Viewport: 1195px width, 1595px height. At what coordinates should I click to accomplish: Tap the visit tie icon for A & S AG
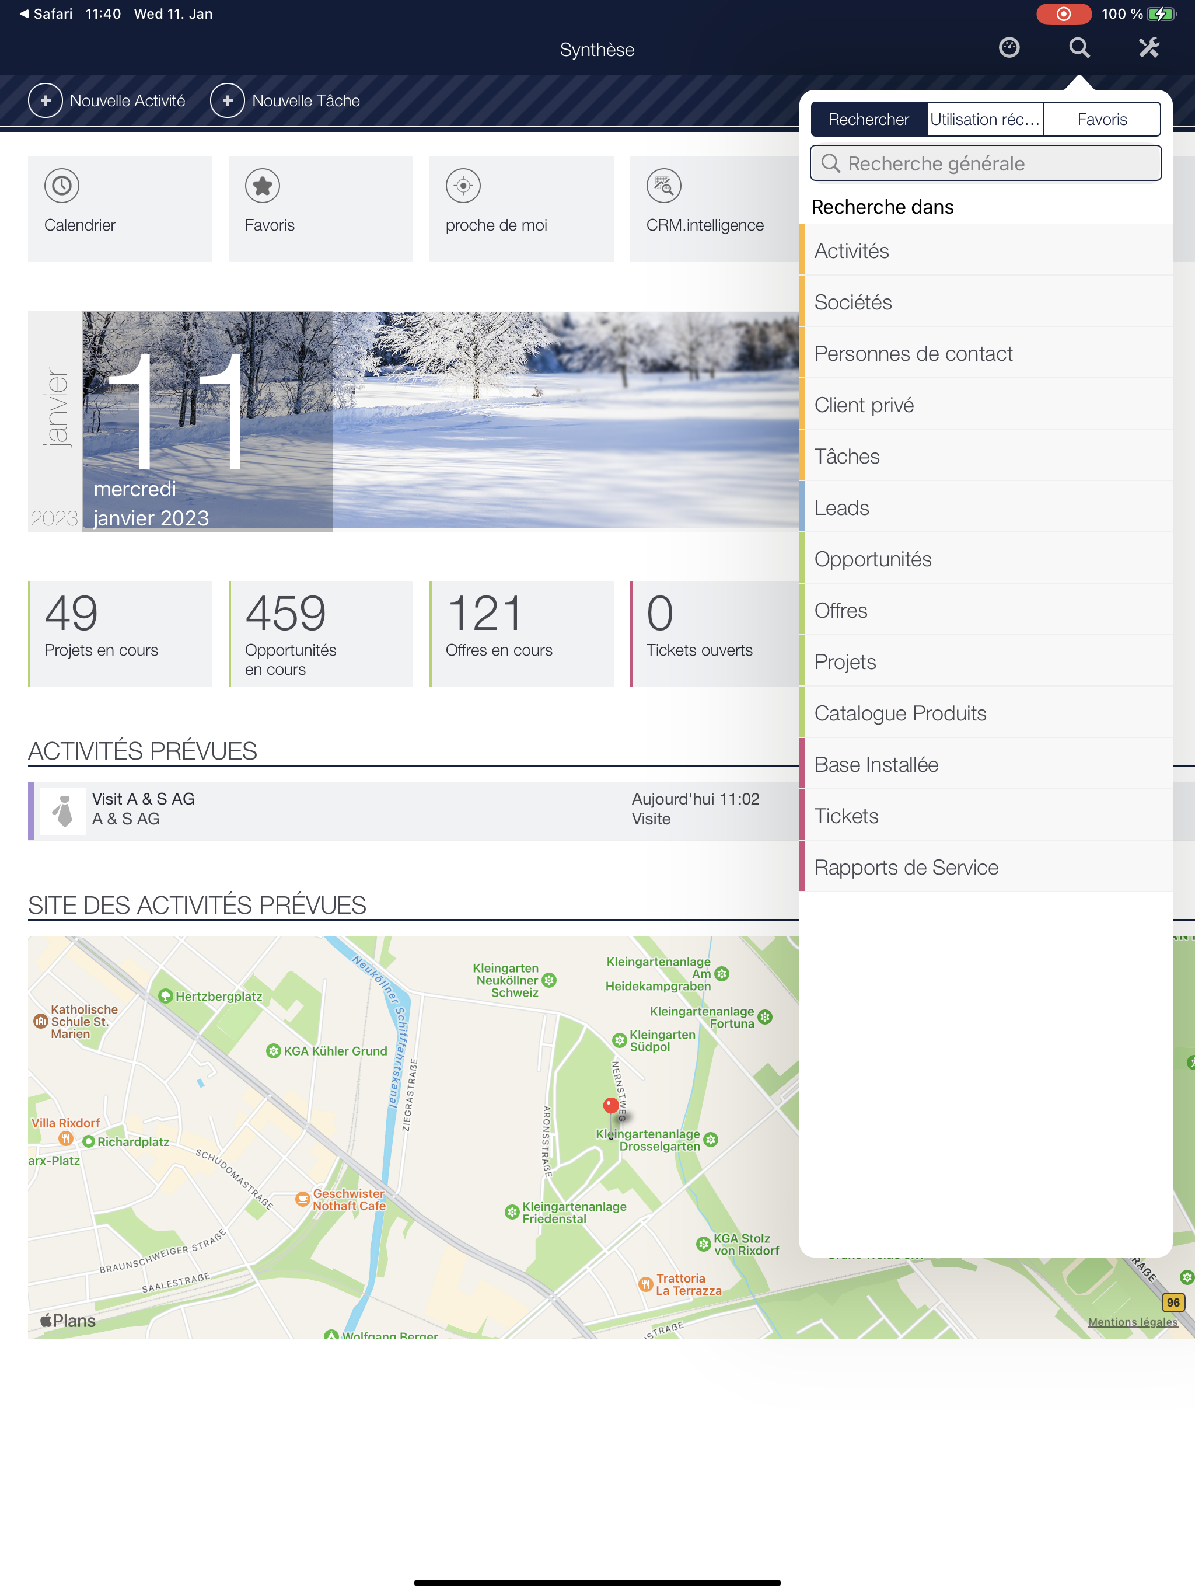64,811
